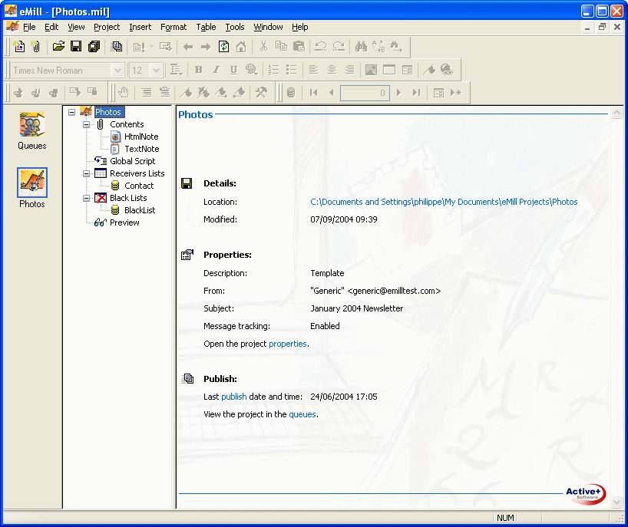Insert an image from formatting toolbar
The height and width of the screenshot is (527, 628).
tap(371, 70)
